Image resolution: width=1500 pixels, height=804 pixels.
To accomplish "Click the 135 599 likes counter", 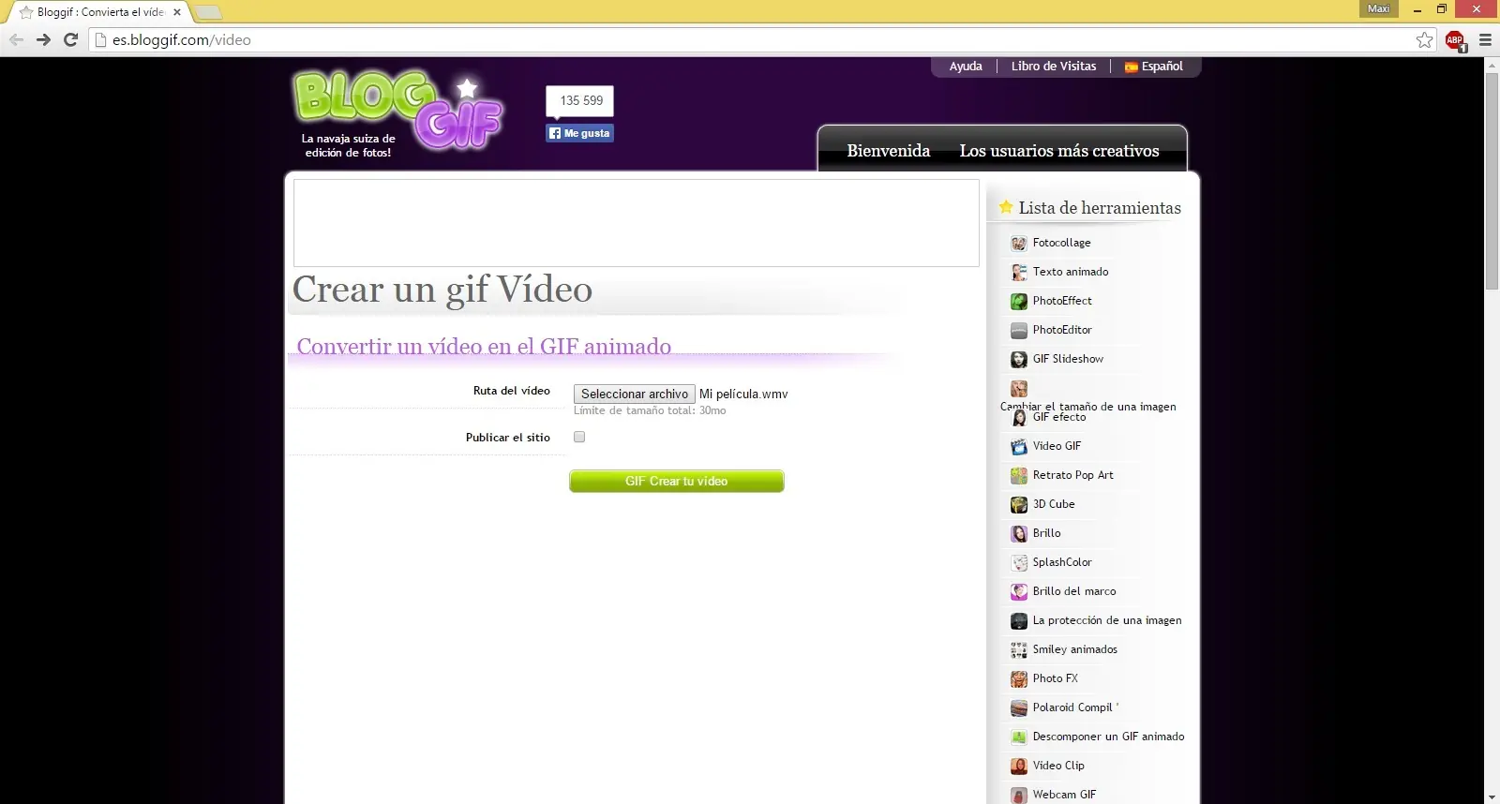I will [x=581, y=101].
